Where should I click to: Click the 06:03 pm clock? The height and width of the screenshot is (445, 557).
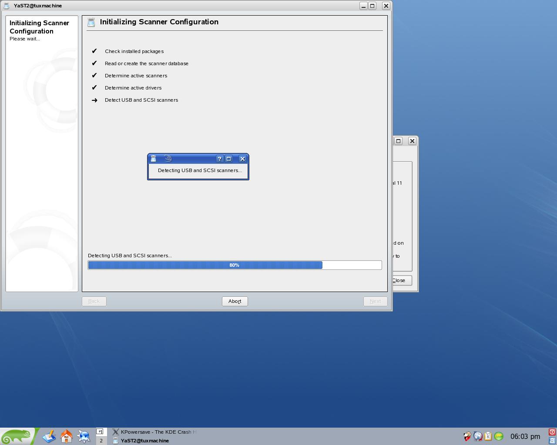(x=525, y=436)
